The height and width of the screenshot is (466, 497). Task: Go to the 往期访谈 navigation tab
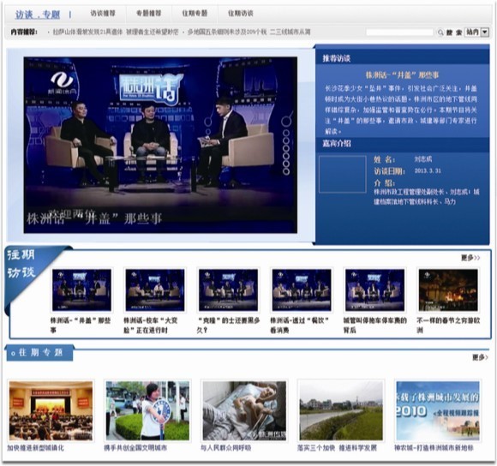(241, 14)
